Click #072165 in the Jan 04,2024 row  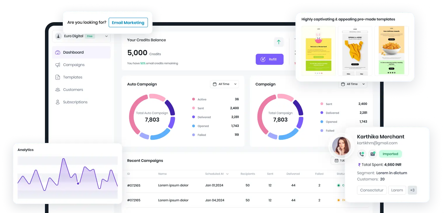[134, 200]
